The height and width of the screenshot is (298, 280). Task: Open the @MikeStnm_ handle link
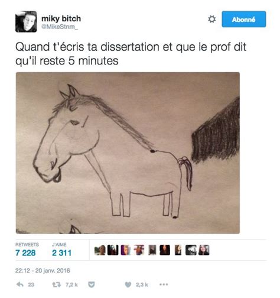coord(60,27)
